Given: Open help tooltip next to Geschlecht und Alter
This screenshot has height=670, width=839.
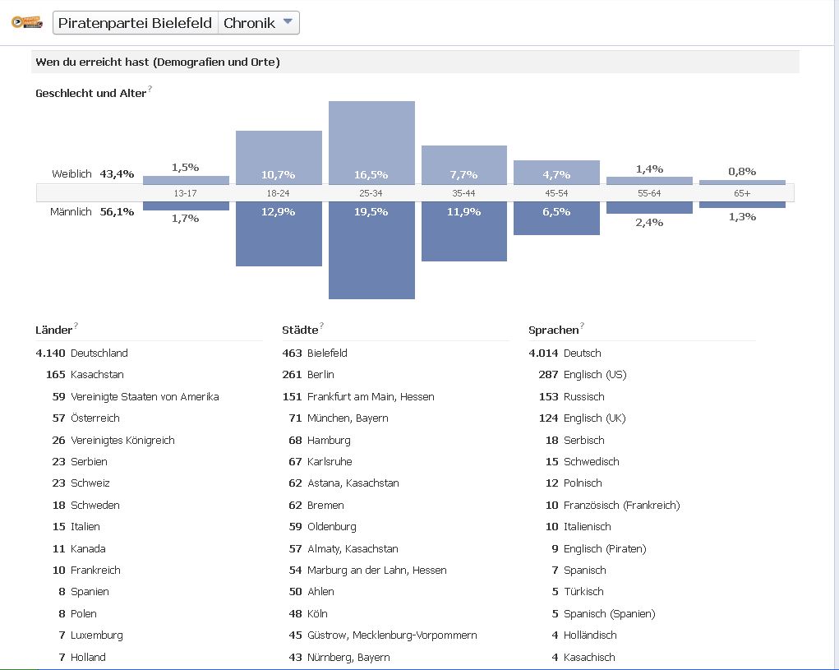Looking at the screenshot, I should coord(150,89).
